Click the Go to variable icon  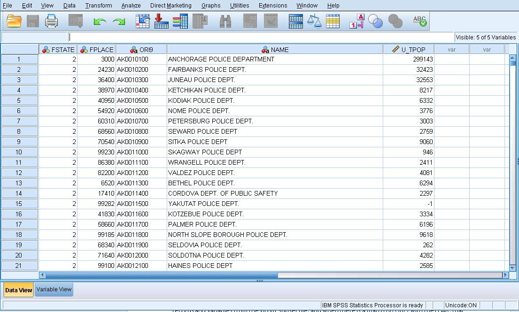pos(161,21)
